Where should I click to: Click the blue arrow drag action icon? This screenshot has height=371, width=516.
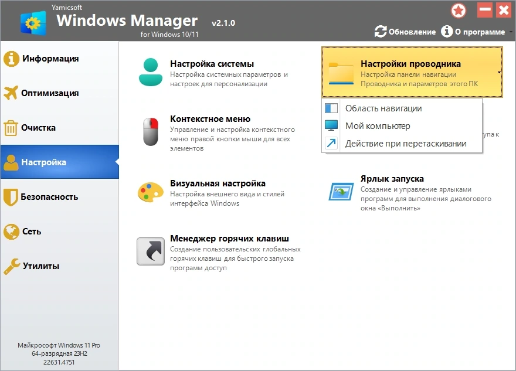click(331, 143)
